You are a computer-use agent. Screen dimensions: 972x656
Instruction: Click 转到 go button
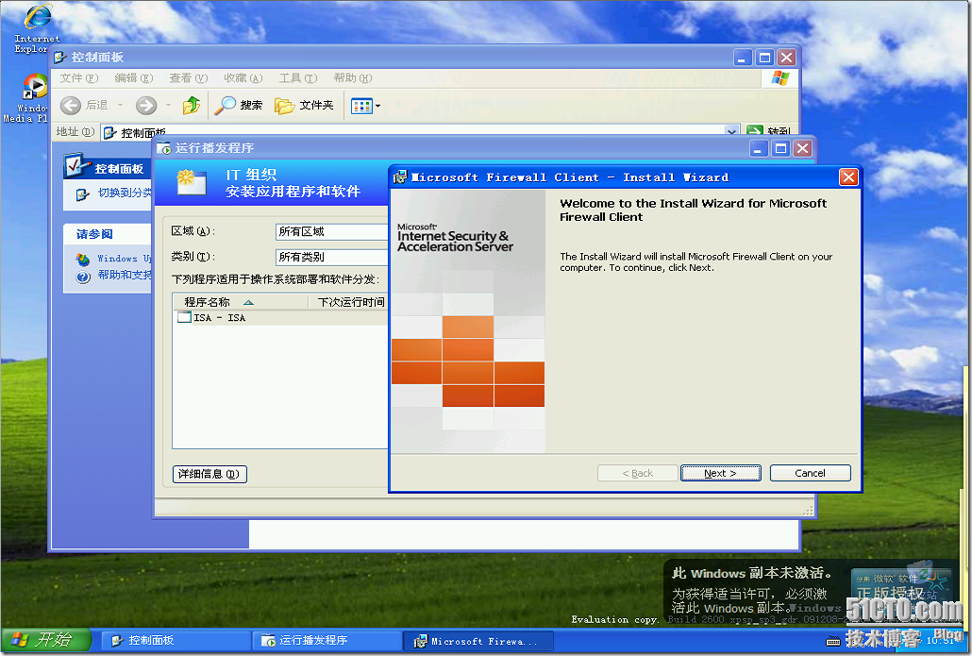tap(769, 131)
